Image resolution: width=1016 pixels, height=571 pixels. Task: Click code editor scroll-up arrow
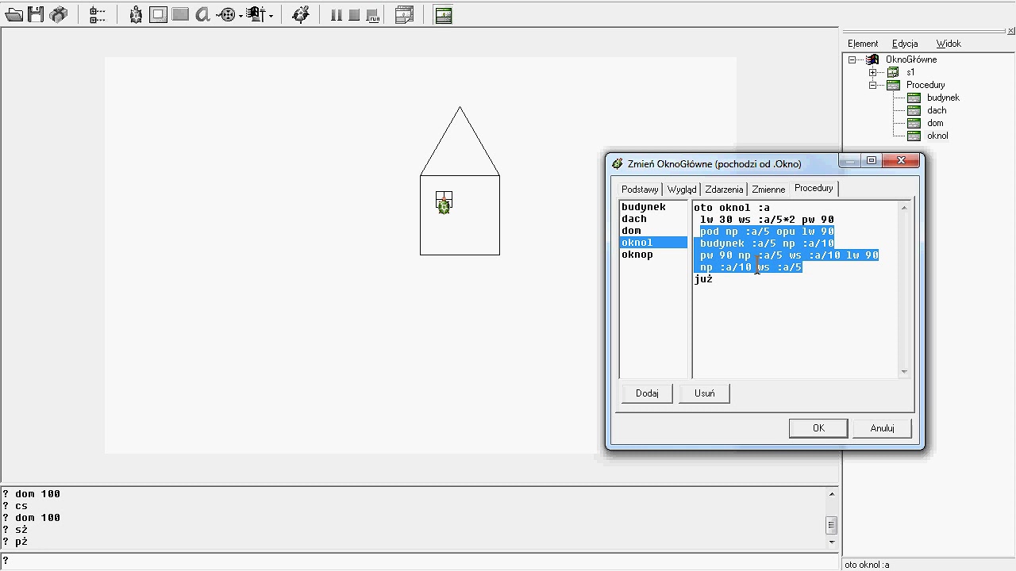[x=903, y=208]
